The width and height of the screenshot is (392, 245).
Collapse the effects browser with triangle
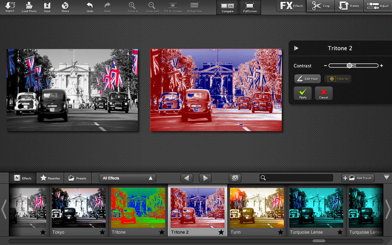(x=387, y=177)
